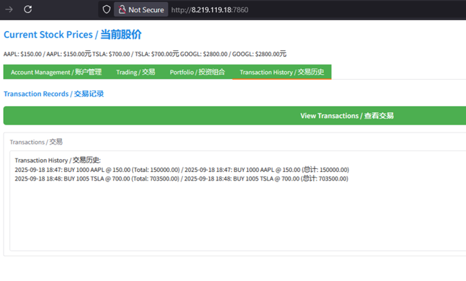Click the BUY 1005 TSLA transaction line

[182, 179]
